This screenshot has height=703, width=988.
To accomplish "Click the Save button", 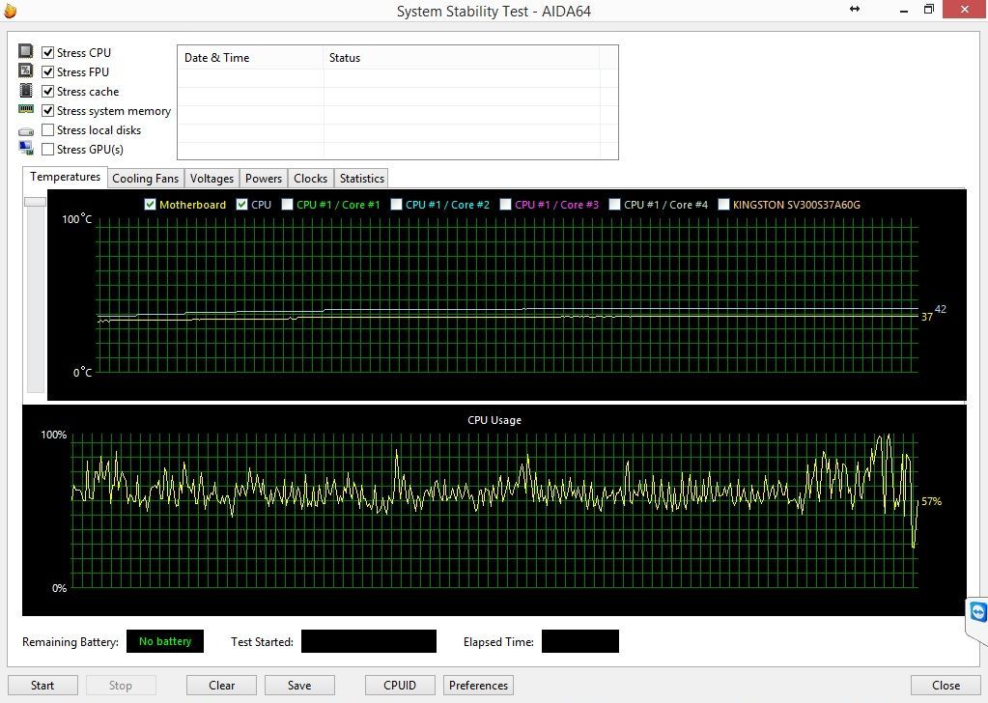I will (x=299, y=685).
